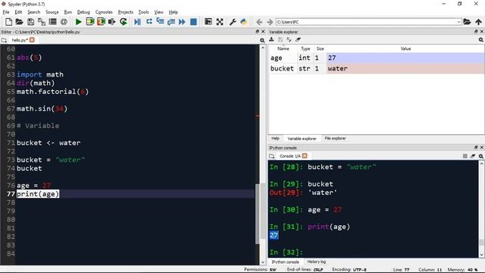Step over current line debug icon
Image resolution: width=485 pixels, height=273 pixels.
tap(149, 22)
